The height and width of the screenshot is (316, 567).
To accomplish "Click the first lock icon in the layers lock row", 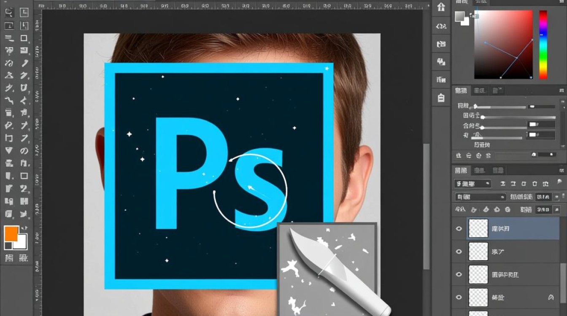I will (473, 209).
